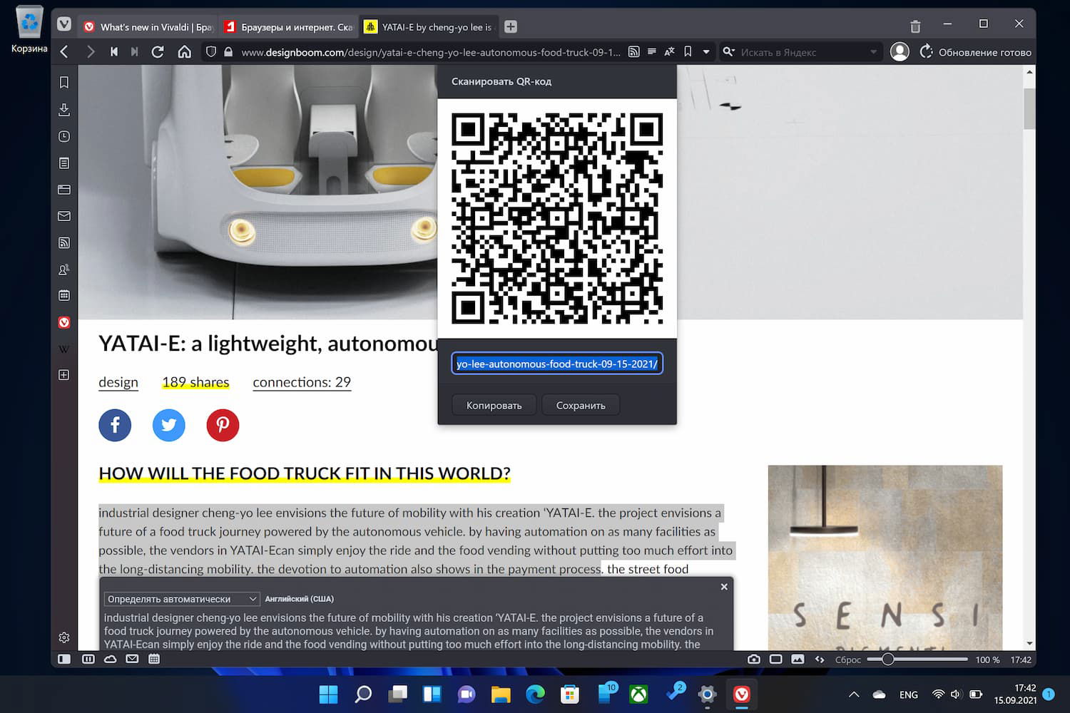Click the QR code image
Screen dimensions: 1070x713
[557, 218]
